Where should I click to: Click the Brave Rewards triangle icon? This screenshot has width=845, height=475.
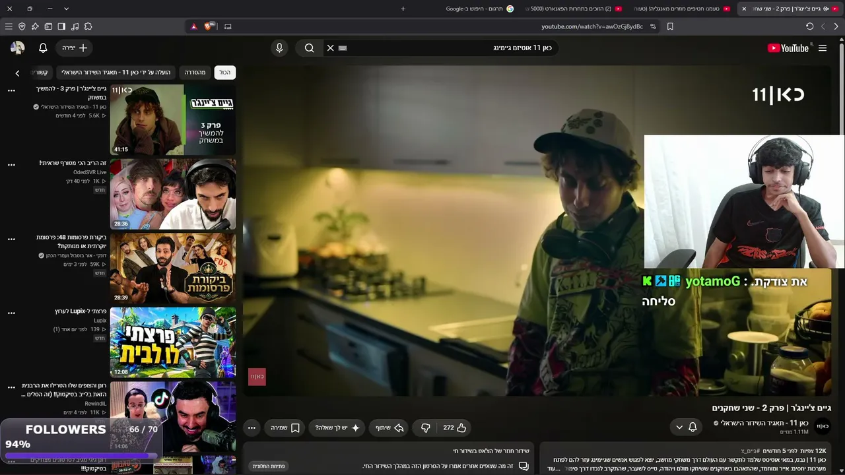tap(193, 26)
